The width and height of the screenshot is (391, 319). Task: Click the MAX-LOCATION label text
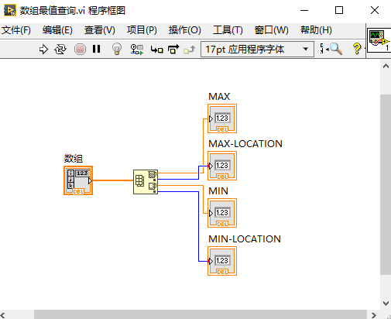pos(245,144)
